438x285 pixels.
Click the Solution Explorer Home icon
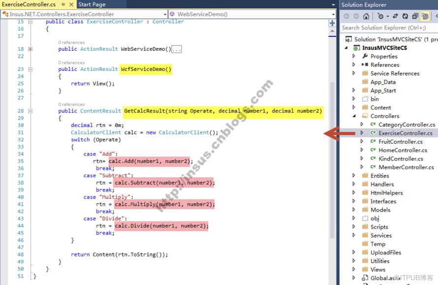tap(366, 16)
